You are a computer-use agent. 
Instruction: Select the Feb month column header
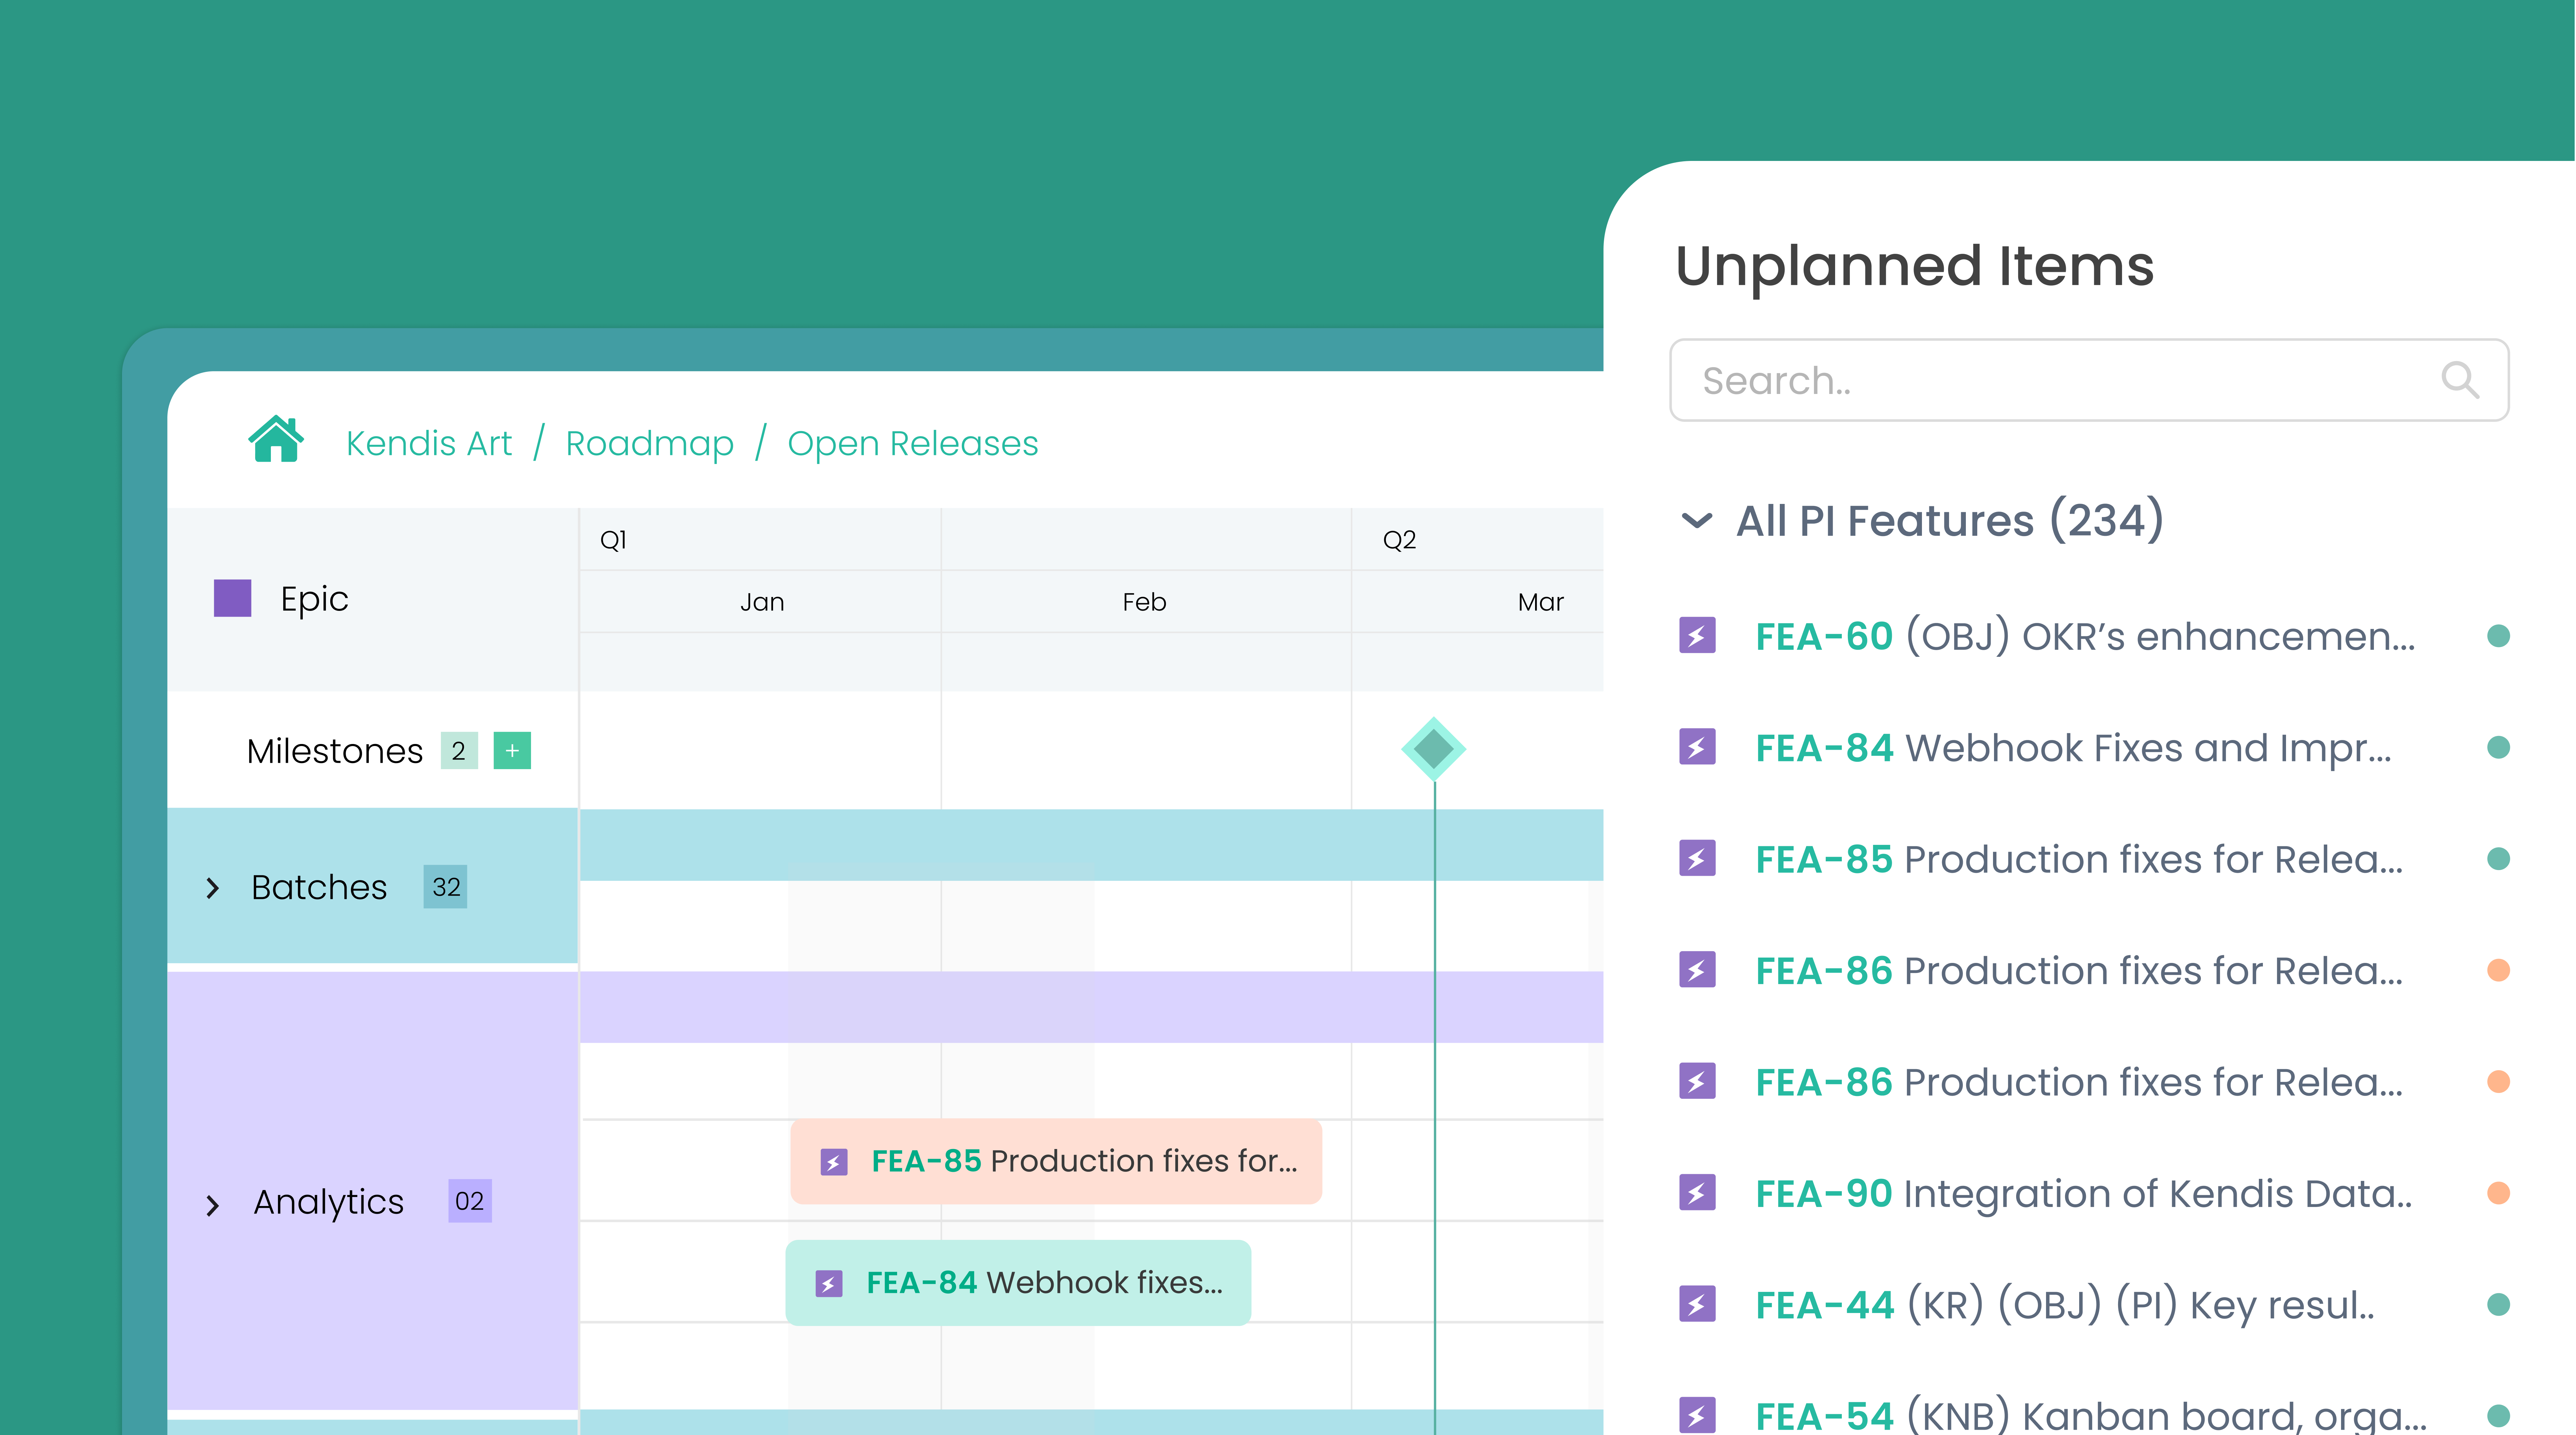1144,602
